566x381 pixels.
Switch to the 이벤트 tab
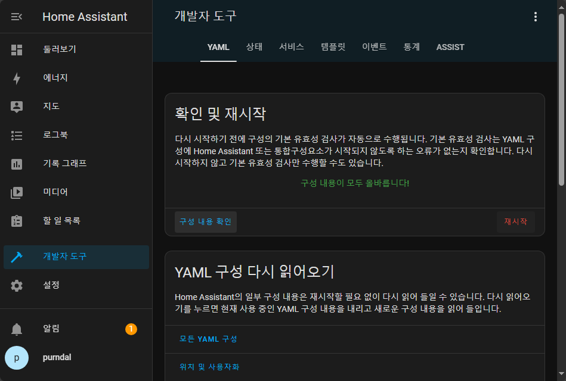[375, 47]
